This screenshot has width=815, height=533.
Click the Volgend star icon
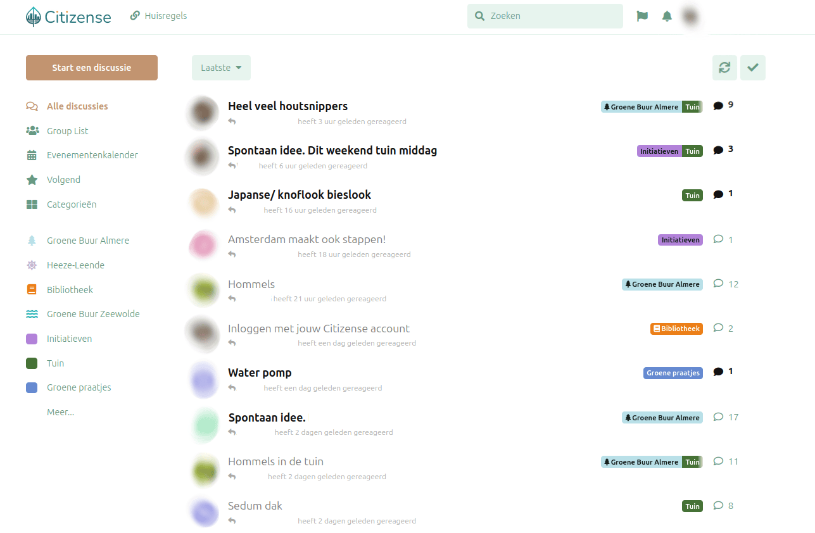[32, 180]
